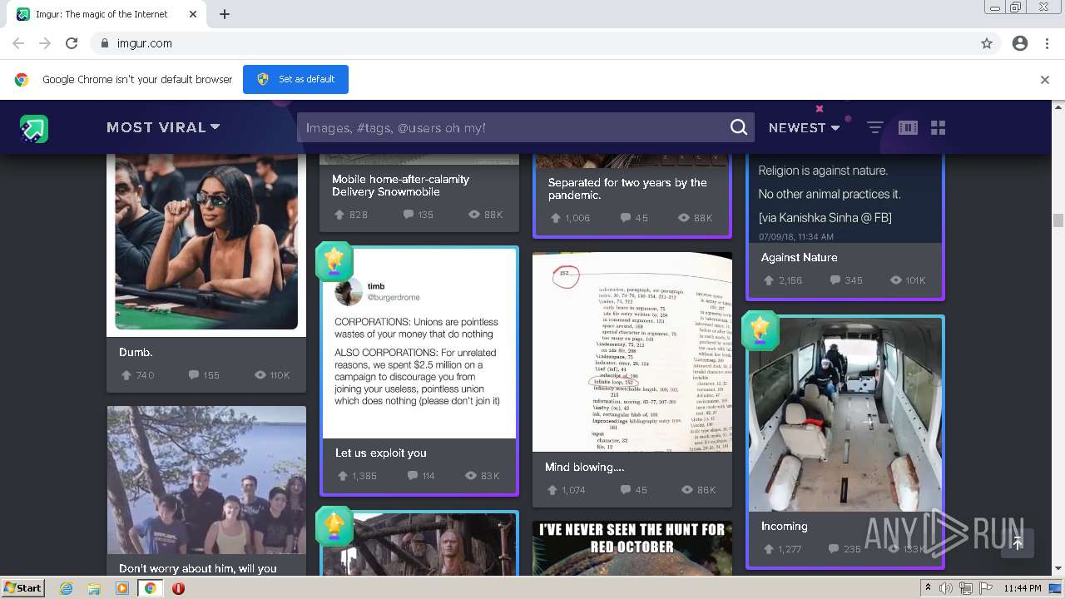The height and width of the screenshot is (599, 1065).
Task: Go back to previous page
Action: coord(18,43)
